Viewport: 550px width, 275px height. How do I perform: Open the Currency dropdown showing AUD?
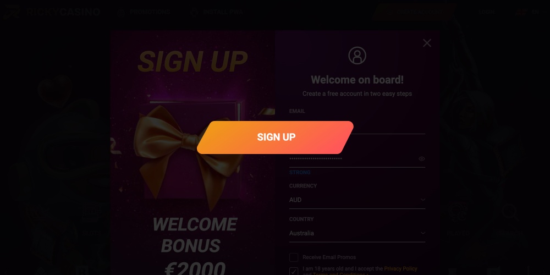click(357, 200)
